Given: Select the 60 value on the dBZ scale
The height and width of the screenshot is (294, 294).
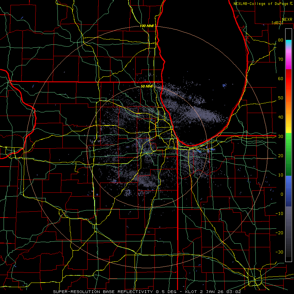Looking at the screenshot, I should (x=281, y=79).
